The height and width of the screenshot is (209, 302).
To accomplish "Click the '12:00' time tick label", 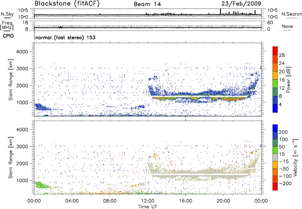I will coord(148,201).
